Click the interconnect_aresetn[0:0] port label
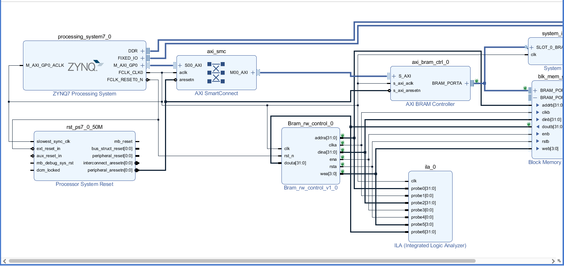The image size is (564, 267). tap(108, 163)
